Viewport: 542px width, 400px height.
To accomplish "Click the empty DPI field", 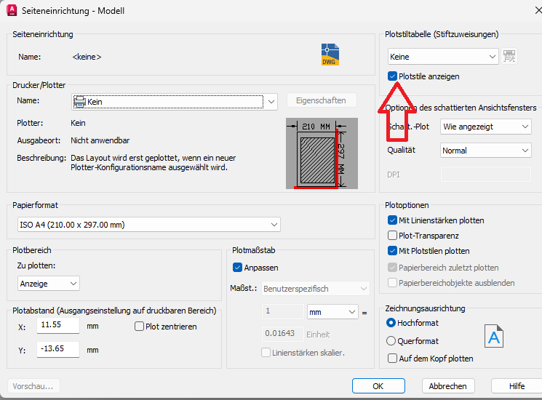I will (x=486, y=174).
